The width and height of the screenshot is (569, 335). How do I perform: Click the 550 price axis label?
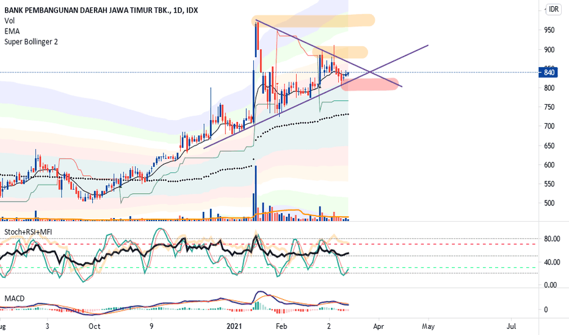pos(549,184)
